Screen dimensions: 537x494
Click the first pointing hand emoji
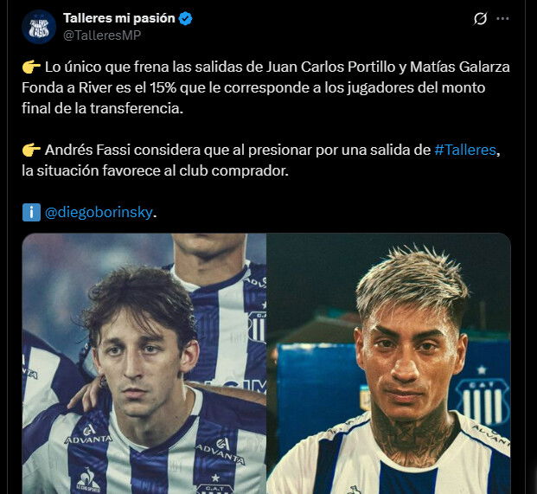[31, 67]
